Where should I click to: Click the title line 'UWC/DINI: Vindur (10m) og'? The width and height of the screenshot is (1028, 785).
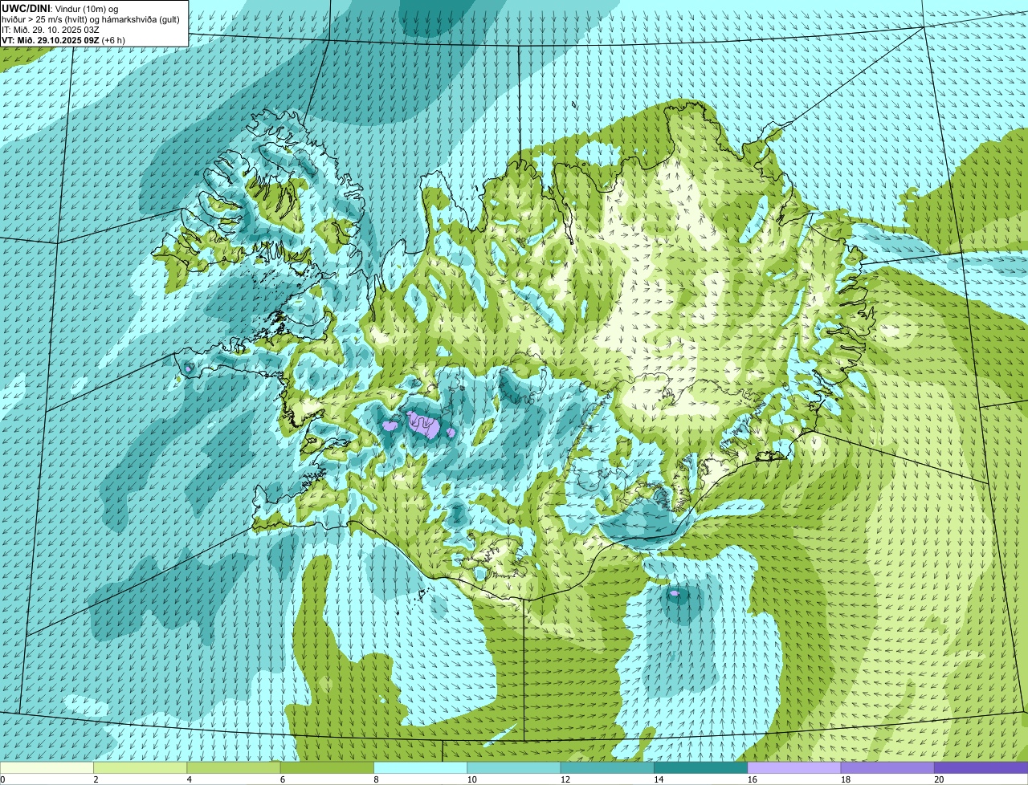pos(60,8)
